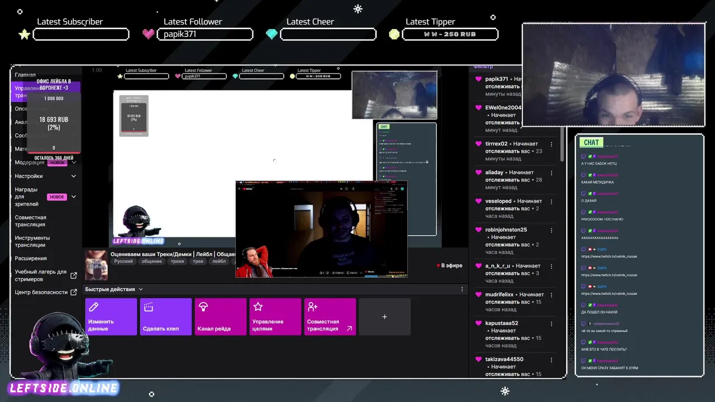Click heart icon next to takizava44550
This screenshot has width=715, height=402.
(478, 359)
